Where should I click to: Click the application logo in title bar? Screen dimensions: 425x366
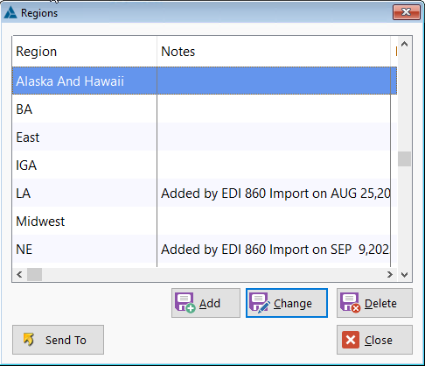click(x=10, y=12)
